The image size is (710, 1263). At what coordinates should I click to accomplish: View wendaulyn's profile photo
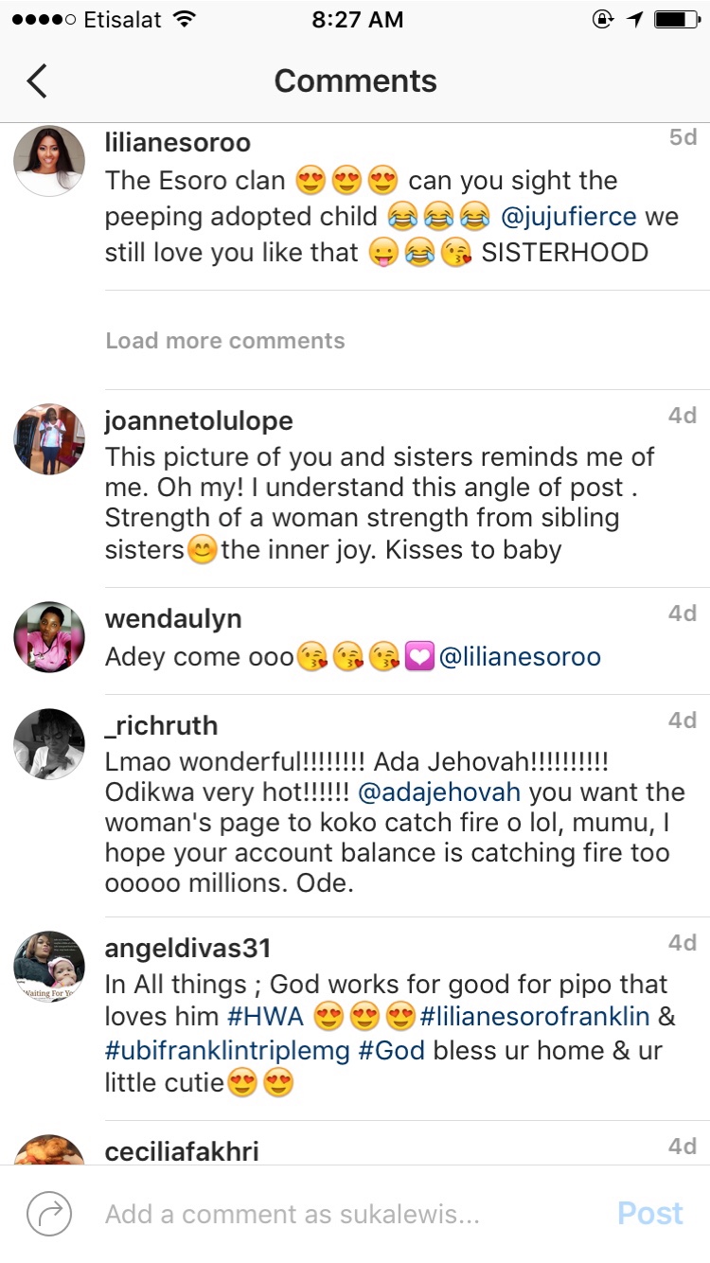(49, 637)
